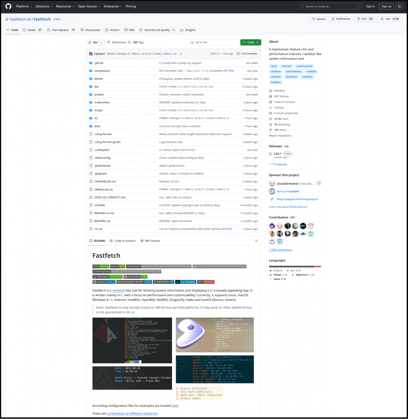
Task: Open the Readme link in About
Action: [x=277, y=90]
